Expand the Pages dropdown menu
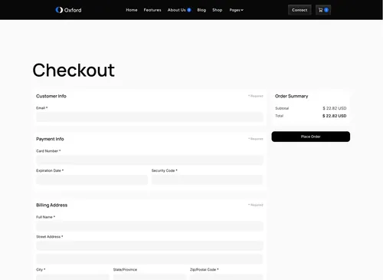Image resolution: width=383 pixels, height=280 pixels. click(236, 10)
